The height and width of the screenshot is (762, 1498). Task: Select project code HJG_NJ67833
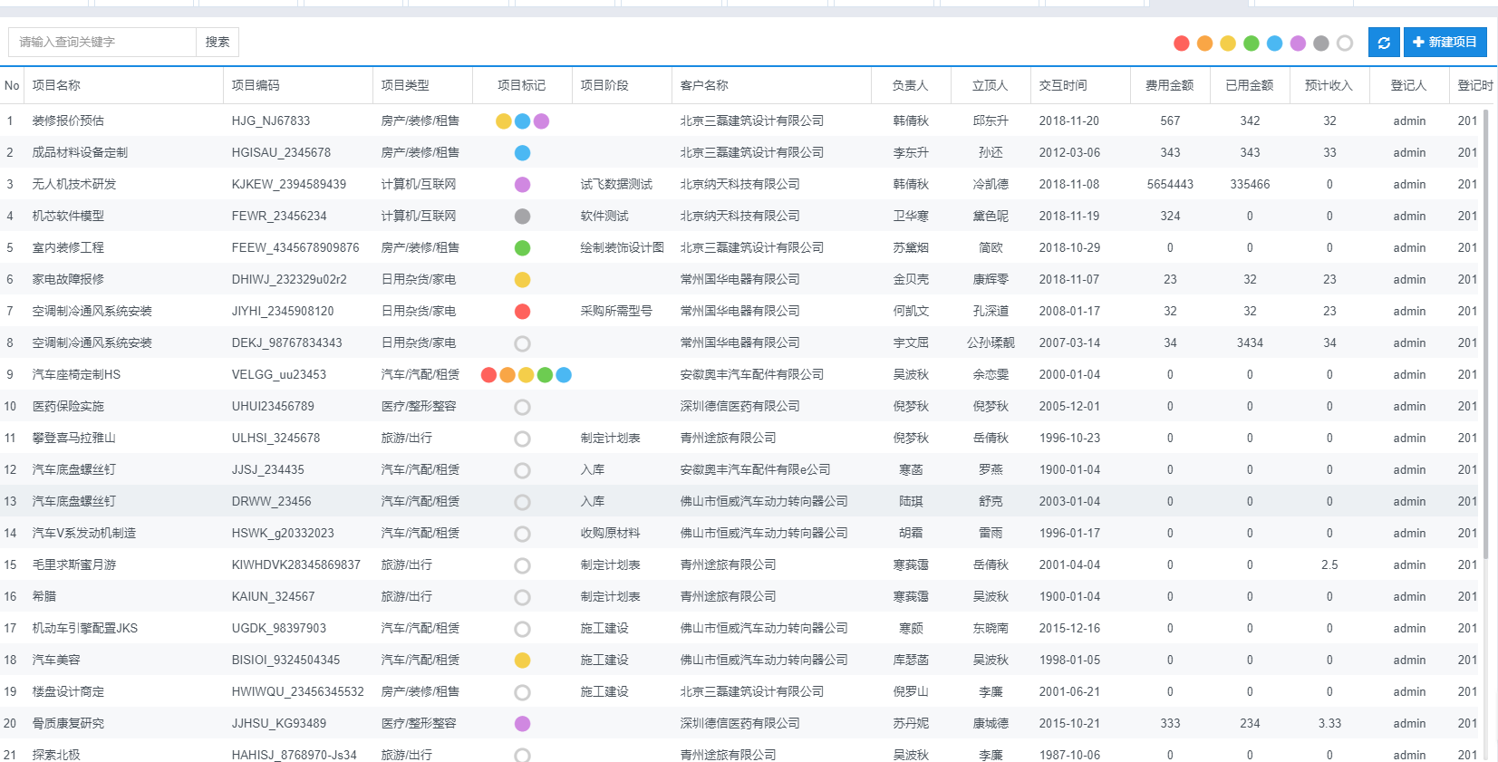pos(271,121)
